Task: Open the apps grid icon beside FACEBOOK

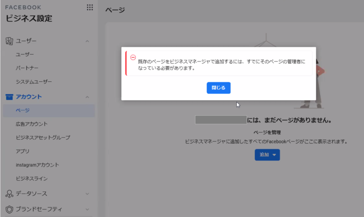Action: (x=90, y=7)
